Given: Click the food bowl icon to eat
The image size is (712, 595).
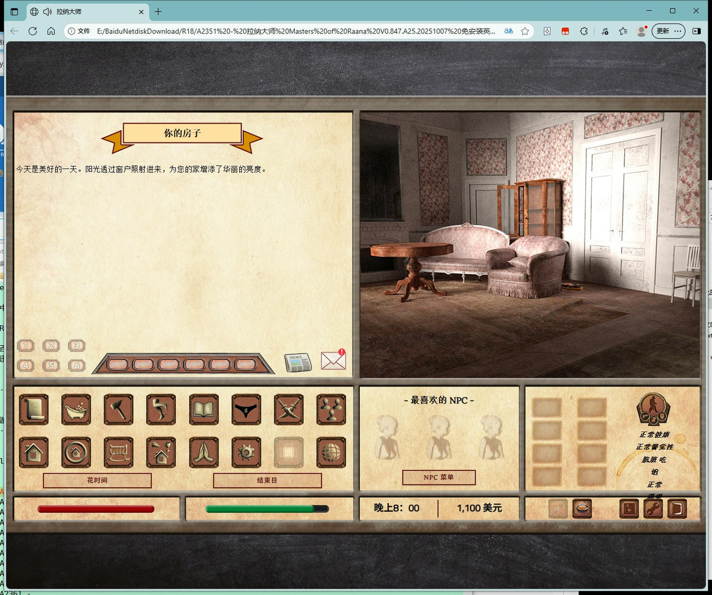Looking at the screenshot, I should click(x=582, y=508).
